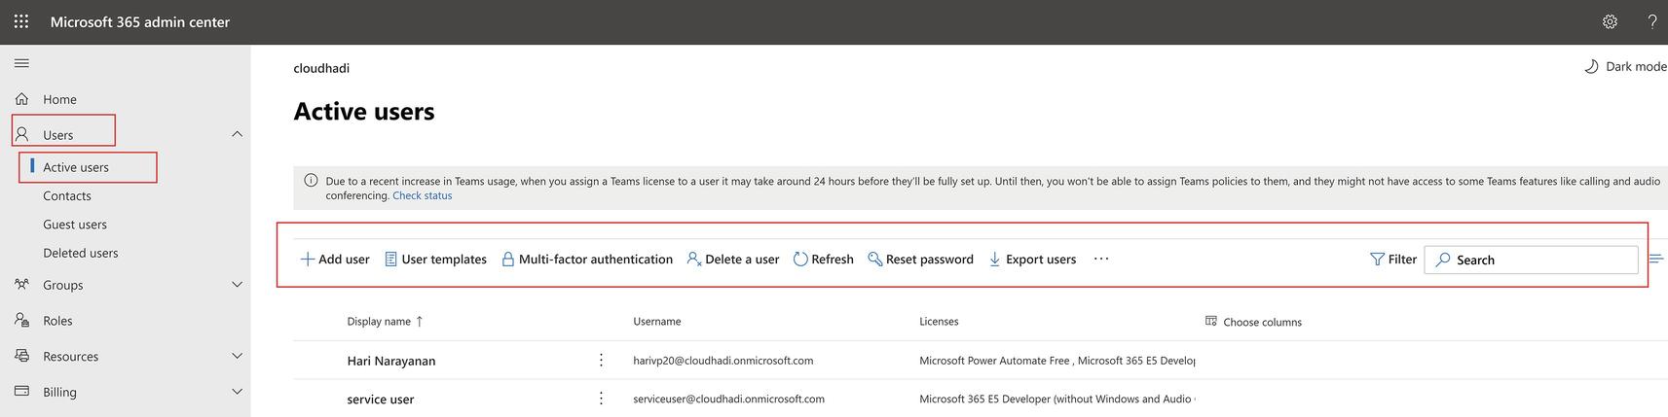Viewport: 1668px width, 417px height.
Task: Click the Check status link
Action: 422,195
